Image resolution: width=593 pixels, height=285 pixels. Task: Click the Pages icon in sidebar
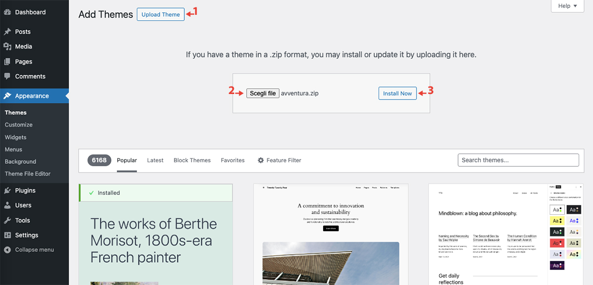pyautogui.click(x=7, y=62)
